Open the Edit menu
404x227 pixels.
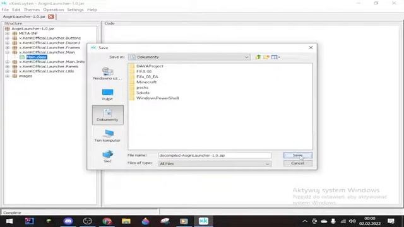pos(16,9)
